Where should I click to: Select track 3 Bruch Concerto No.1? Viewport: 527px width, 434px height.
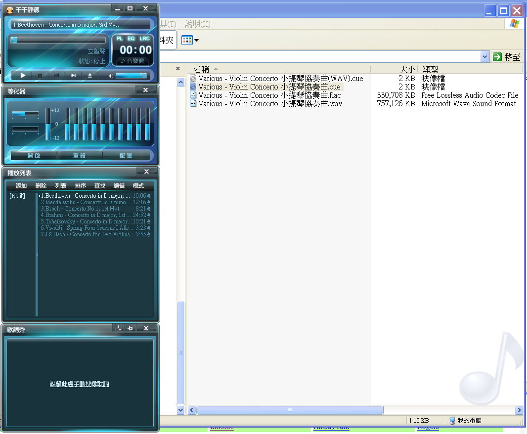[x=95, y=209]
